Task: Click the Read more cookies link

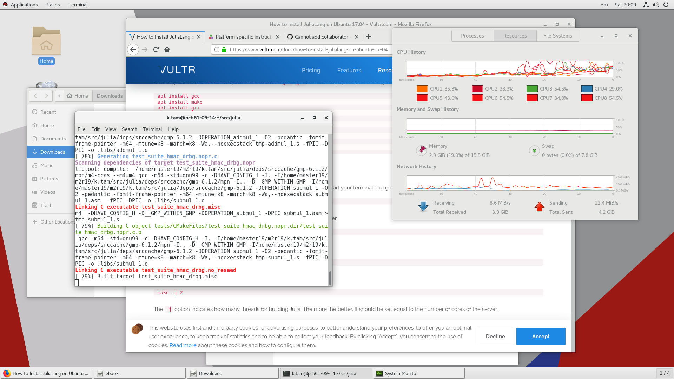Action: tap(183, 345)
